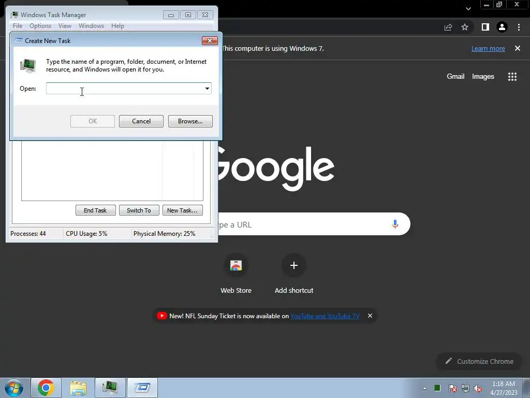Image resolution: width=530 pixels, height=398 pixels.
Task: Click the Browse... button
Action: tap(190, 121)
